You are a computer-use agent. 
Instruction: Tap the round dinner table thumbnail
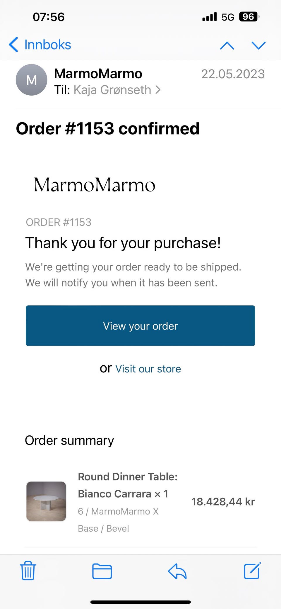click(46, 501)
